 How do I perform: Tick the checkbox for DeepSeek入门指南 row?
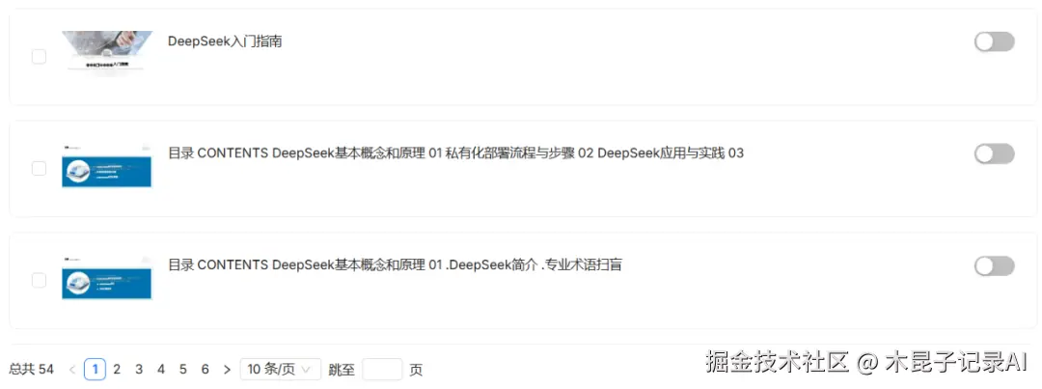click(x=40, y=57)
